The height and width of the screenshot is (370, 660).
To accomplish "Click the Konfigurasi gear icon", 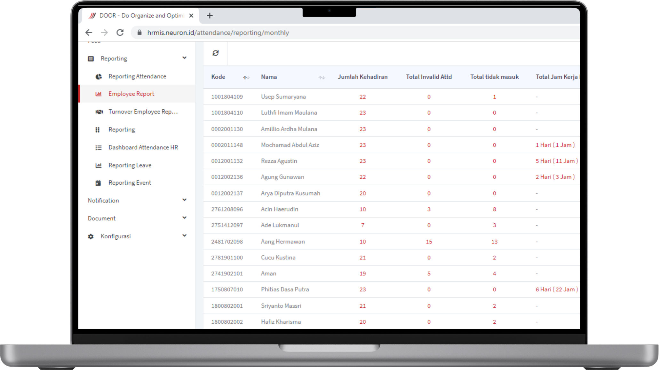I will tap(91, 236).
